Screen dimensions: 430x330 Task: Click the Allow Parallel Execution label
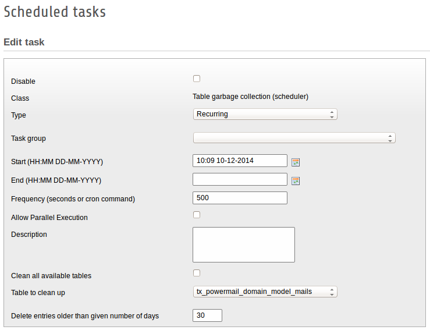coord(49,218)
